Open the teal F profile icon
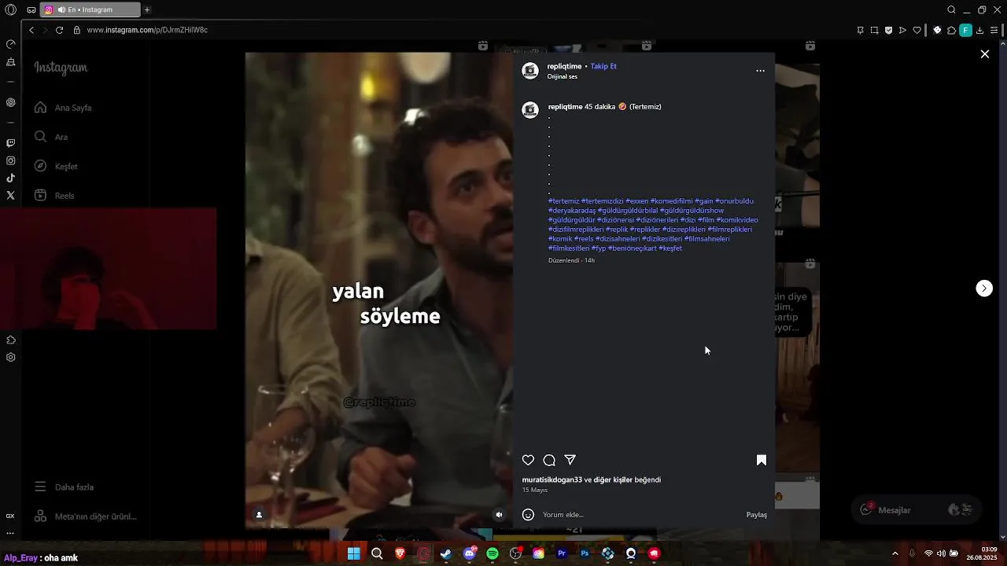 (x=965, y=30)
